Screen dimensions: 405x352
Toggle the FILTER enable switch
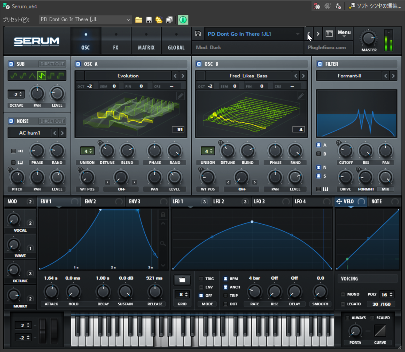[x=320, y=64]
